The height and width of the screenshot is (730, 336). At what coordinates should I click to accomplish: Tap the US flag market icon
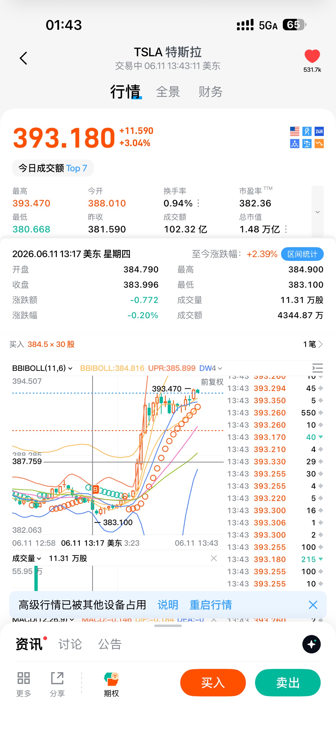(x=295, y=131)
